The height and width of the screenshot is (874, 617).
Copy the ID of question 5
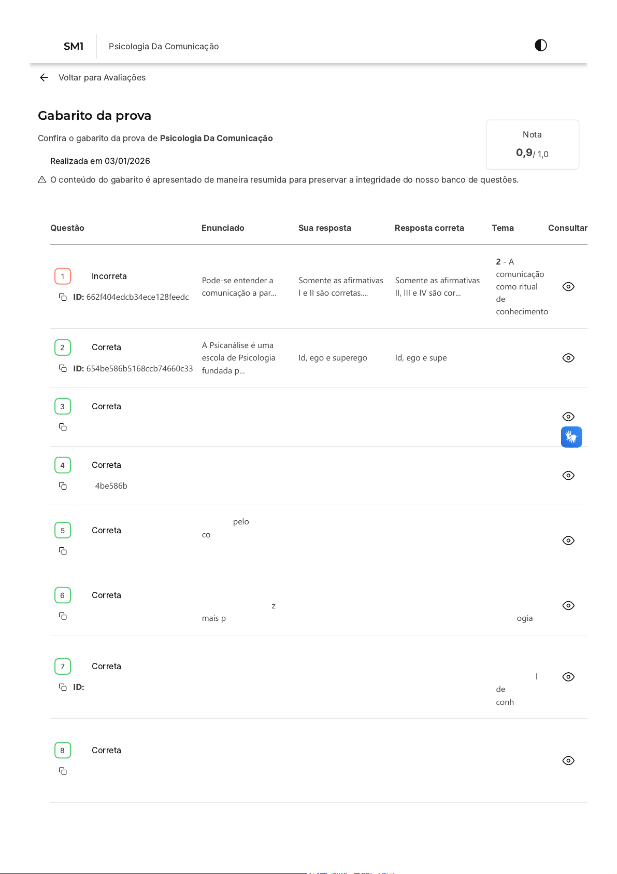[63, 551]
